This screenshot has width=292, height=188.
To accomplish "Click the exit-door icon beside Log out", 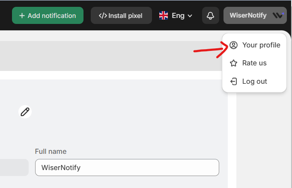I will [x=233, y=81].
